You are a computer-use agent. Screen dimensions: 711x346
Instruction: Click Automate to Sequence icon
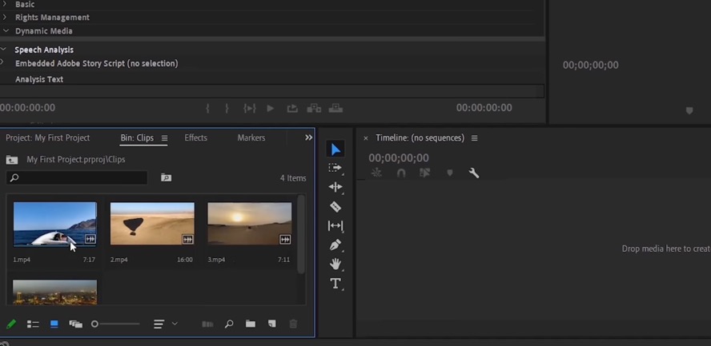[x=207, y=324]
